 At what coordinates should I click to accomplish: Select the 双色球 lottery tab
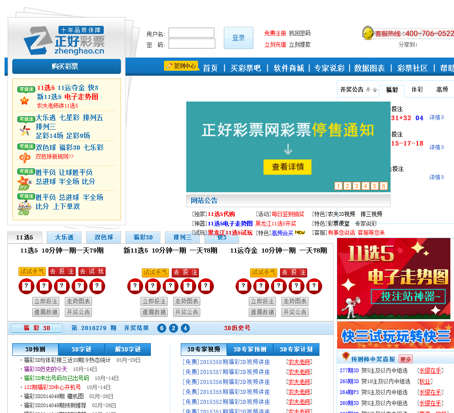(103, 237)
